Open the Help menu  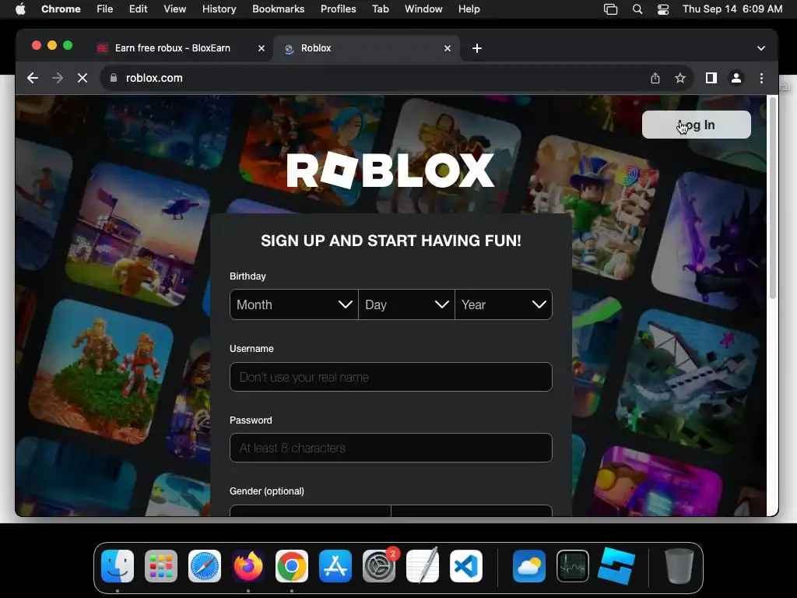tap(469, 9)
